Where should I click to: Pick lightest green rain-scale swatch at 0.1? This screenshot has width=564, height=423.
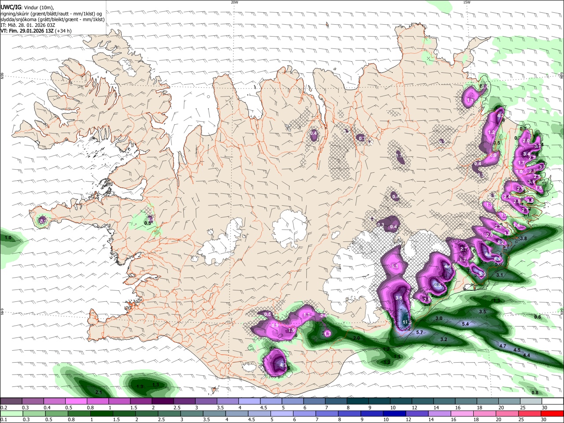[x=12, y=413]
